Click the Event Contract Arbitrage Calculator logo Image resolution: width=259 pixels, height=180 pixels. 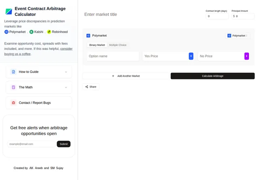tap(9, 12)
